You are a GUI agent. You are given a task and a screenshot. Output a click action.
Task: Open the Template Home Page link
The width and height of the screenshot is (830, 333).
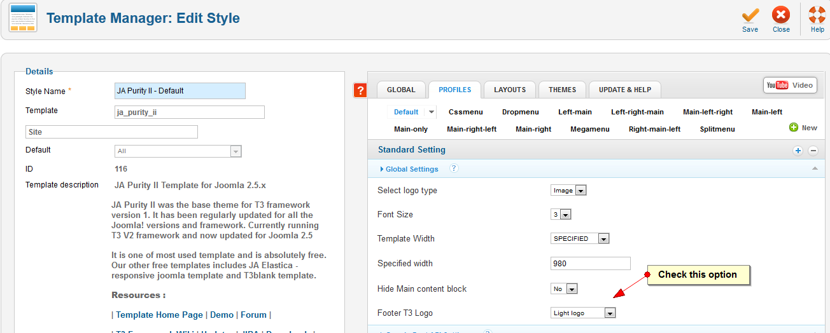(160, 315)
